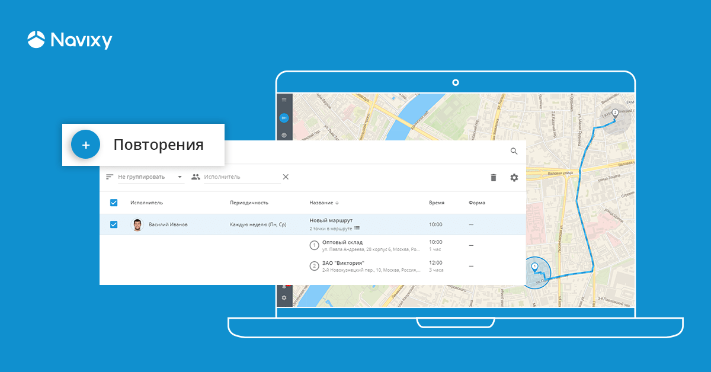Select route stop Оптовый склад
The image size is (711, 372).
[343, 243]
